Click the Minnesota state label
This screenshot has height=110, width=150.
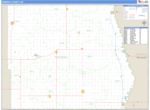tap(141, 57)
